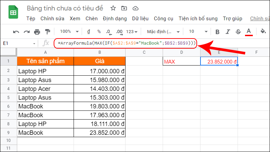
Task: Open the Định dạng menu
Action: click(x=115, y=19)
